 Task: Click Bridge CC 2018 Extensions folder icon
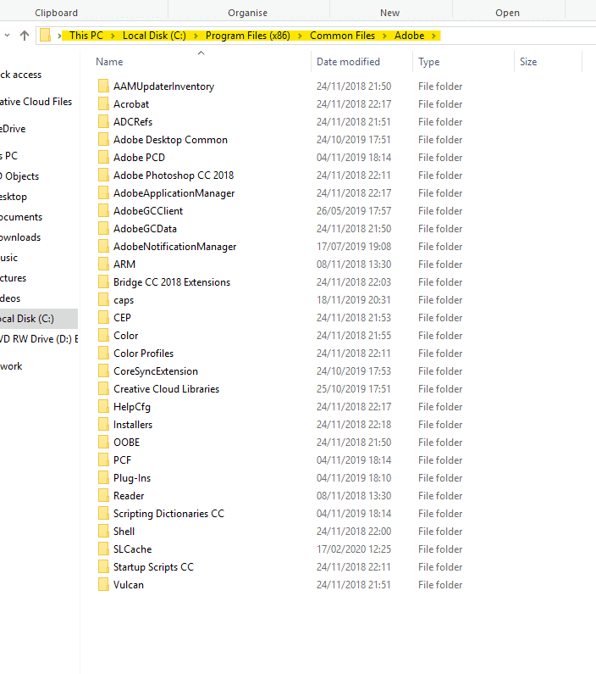tap(103, 282)
